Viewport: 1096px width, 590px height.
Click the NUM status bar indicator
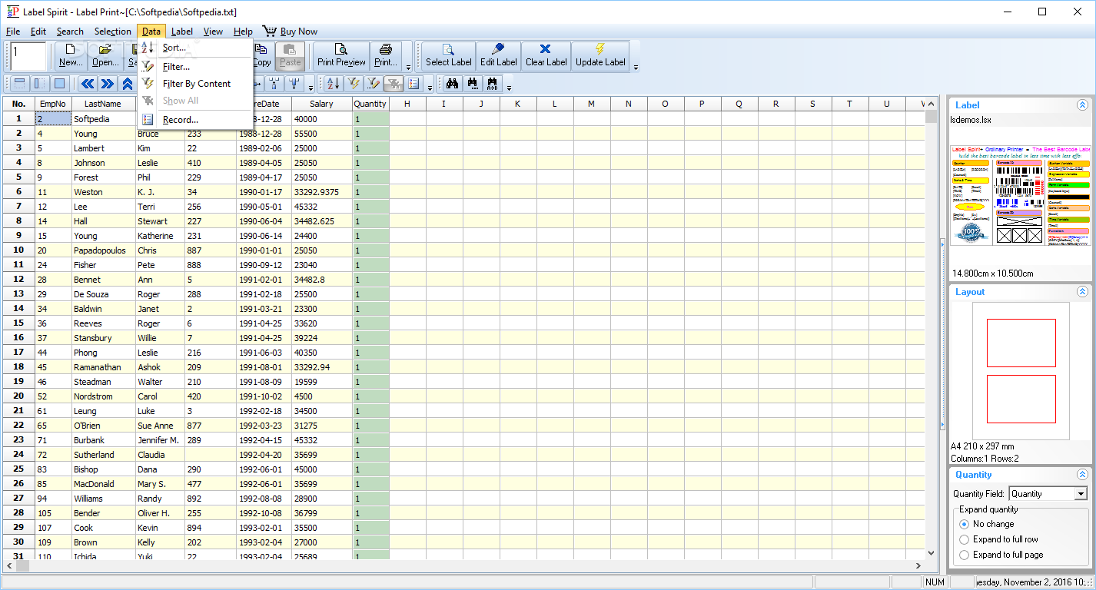point(935,582)
